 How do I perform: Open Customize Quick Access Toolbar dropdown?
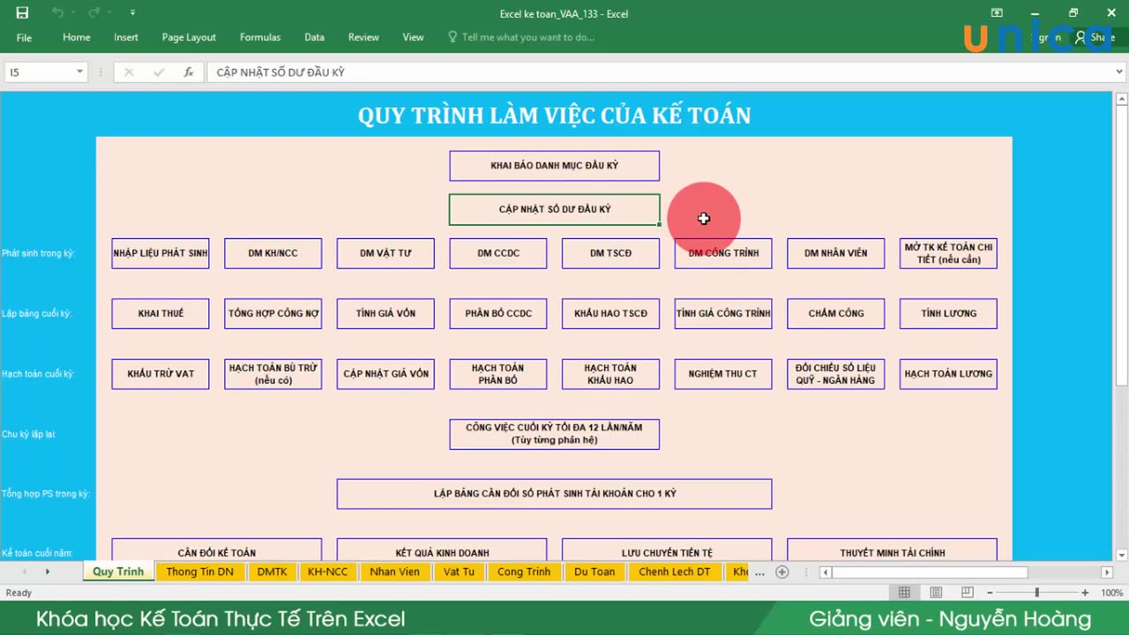coord(132,13)
